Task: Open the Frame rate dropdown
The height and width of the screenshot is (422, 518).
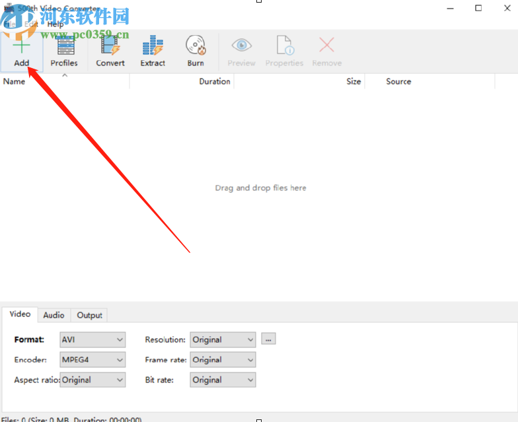Action: (223, 359)
